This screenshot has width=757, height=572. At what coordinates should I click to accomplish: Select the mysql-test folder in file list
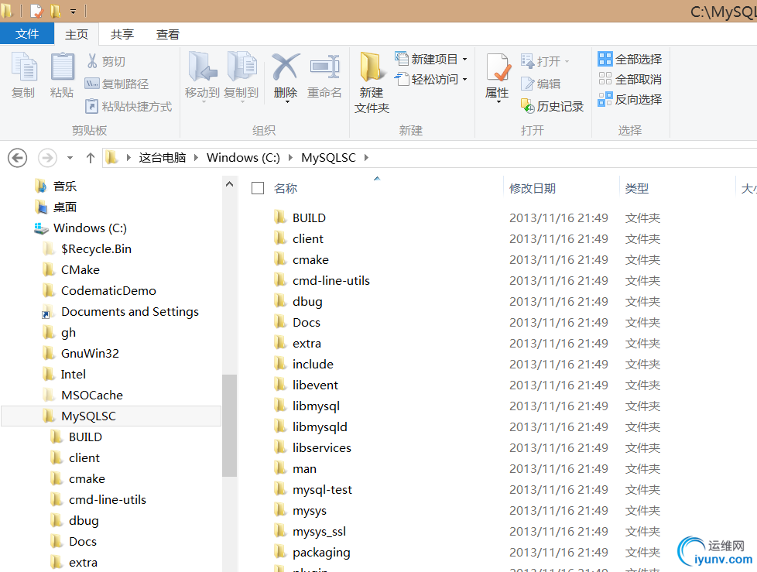(x=322, y=489)
